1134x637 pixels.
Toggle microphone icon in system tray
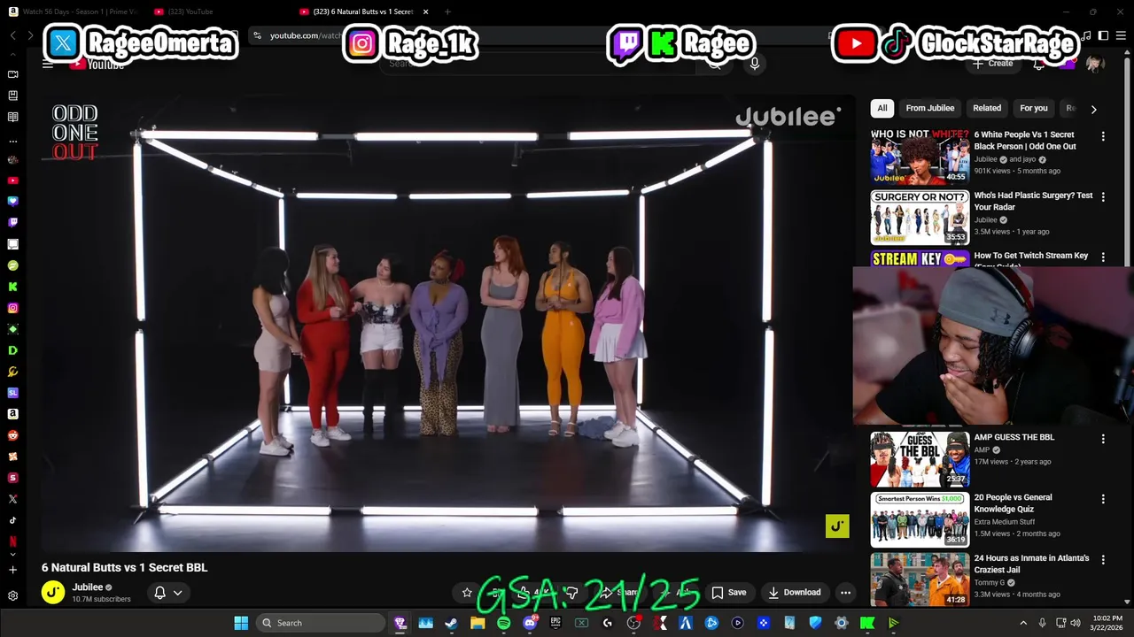pos(1042,623)
